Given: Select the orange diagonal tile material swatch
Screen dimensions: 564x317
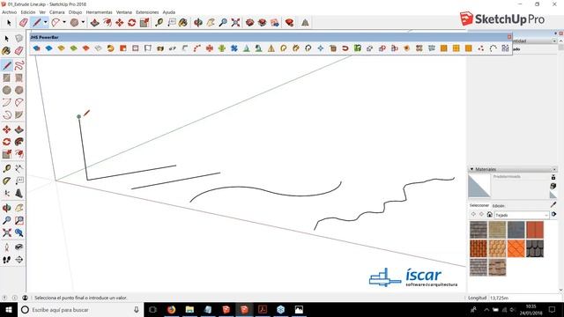Looking at the screenshot, I should [x=516, y=248].
